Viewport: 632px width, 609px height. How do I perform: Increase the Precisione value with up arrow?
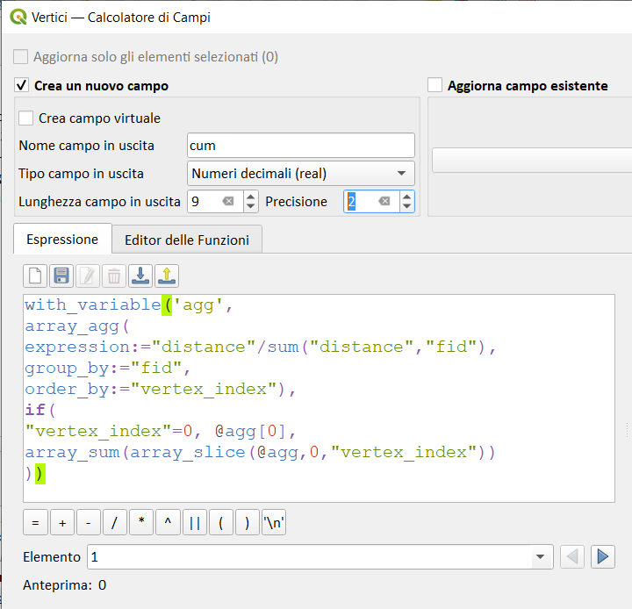[406, 197]
